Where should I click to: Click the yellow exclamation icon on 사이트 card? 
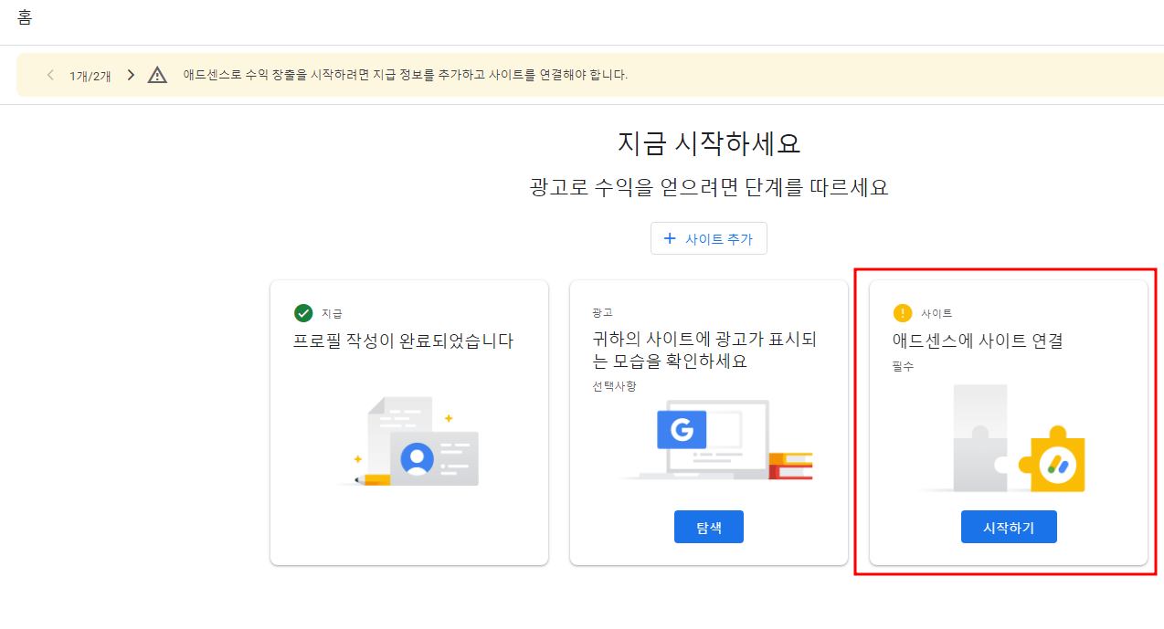tap(903, 313)
